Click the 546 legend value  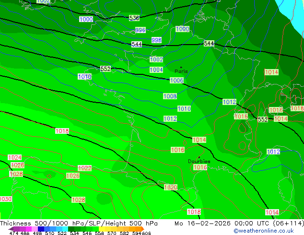click(87, 233)
